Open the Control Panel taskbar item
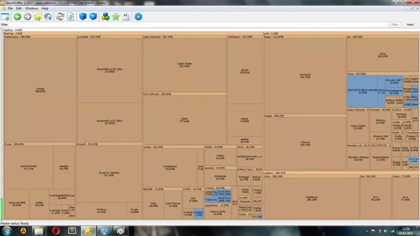Viewport: 420px width, 236px height. [x=104, y=230]
